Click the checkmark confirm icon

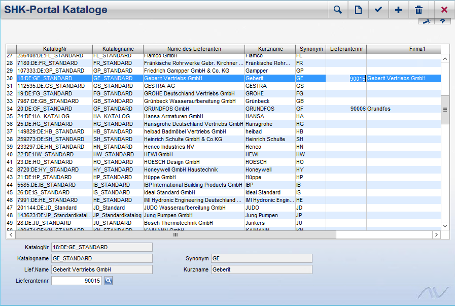tap(378, 10)
